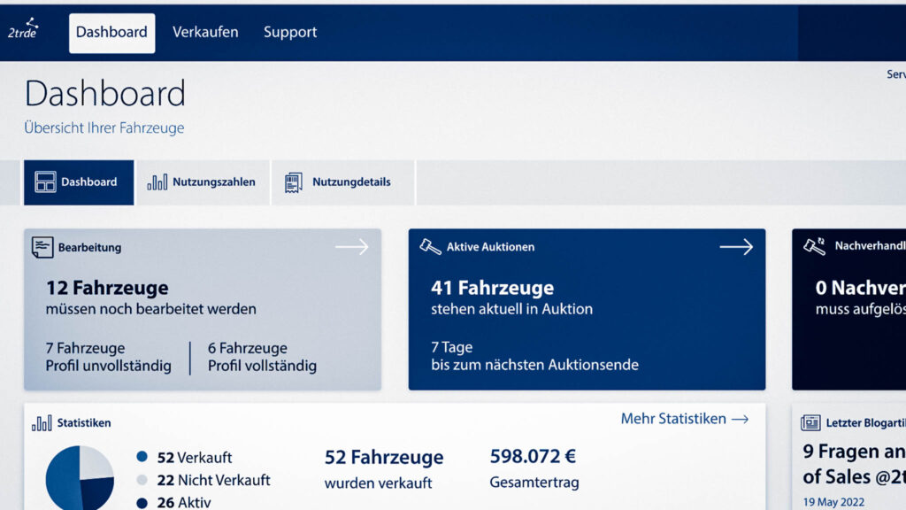Open the Dashboard item in top navigation
Screen dimensions: 906x510
(111, 33)
